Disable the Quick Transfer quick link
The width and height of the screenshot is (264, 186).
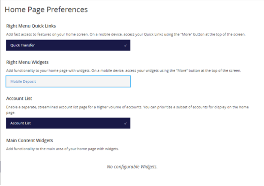68,45
